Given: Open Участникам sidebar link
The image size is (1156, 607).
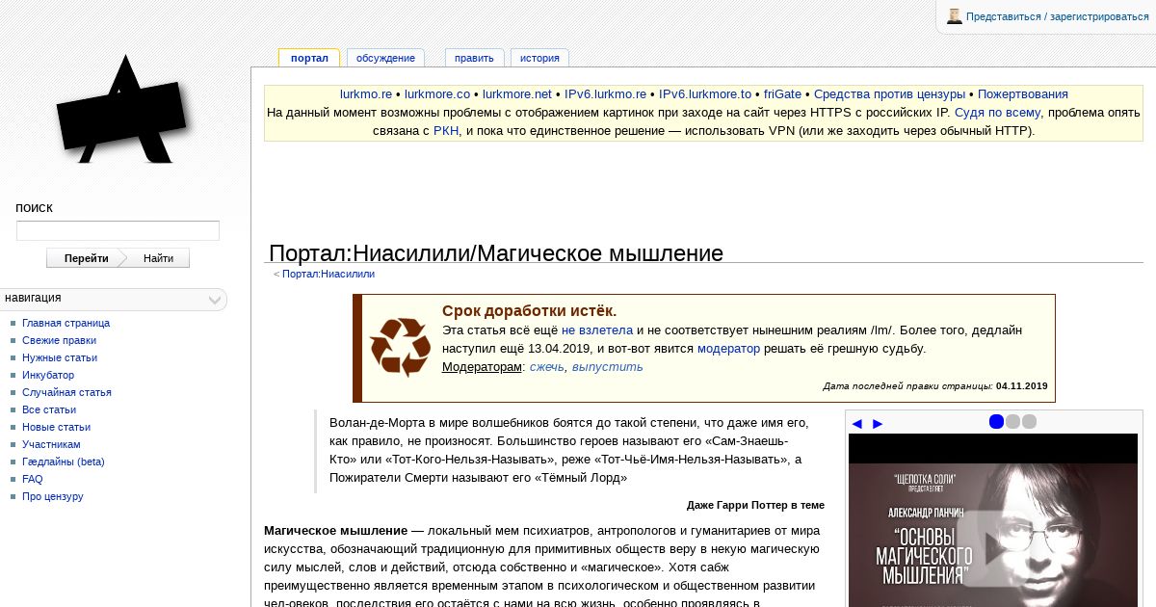Looking at the screenshot, I should point(51,444).
